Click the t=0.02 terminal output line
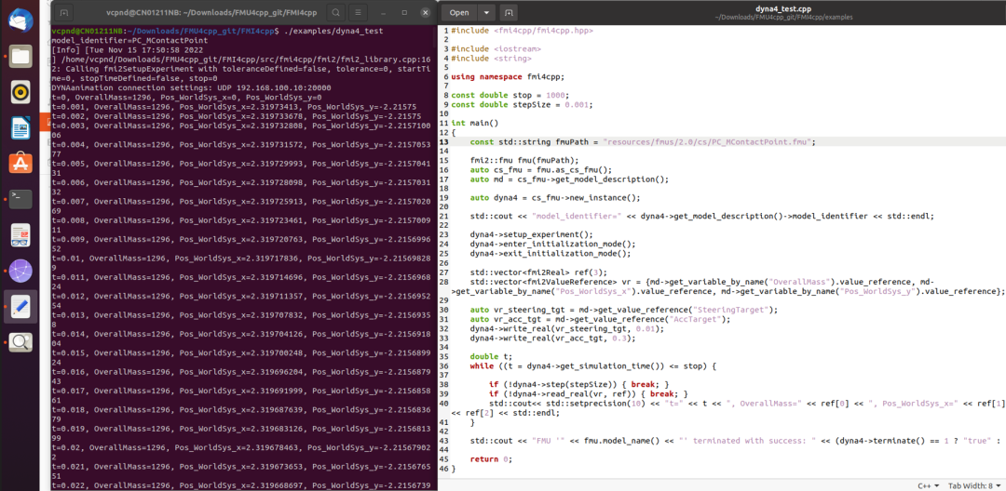 [x=243, y=452]
